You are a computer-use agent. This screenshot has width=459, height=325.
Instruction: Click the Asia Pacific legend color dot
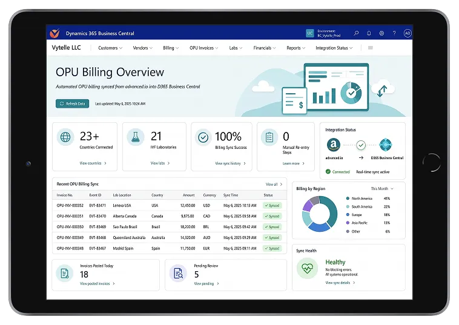(348, 223)
